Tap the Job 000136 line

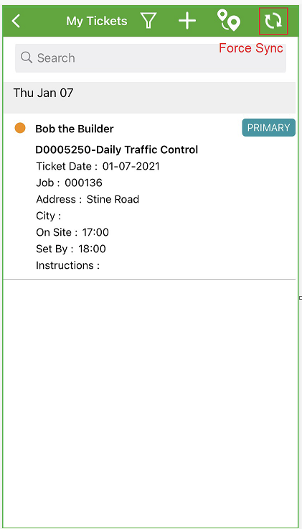[69, 183]
